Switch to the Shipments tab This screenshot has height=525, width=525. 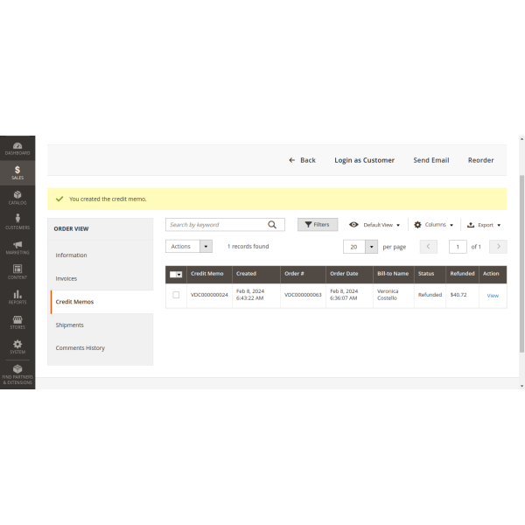click(x=70, y=325)
